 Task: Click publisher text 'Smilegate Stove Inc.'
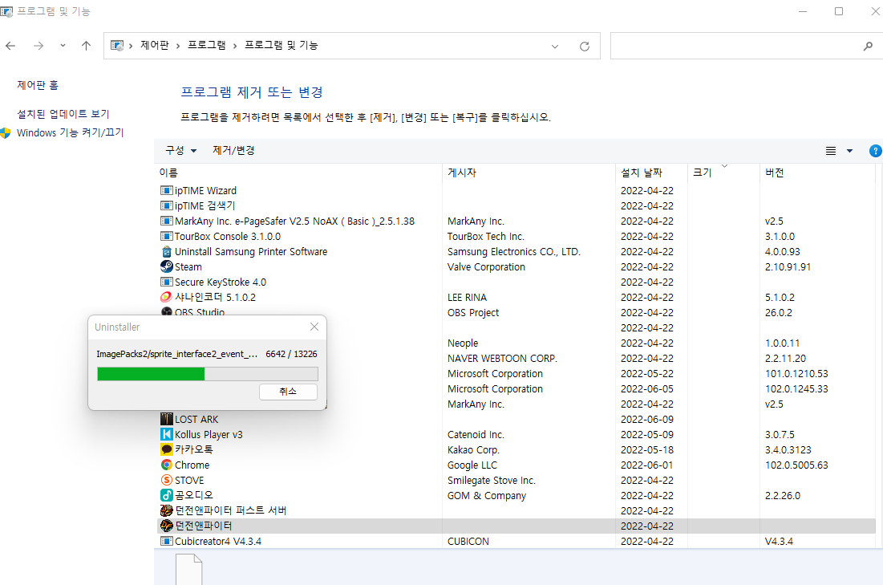[x=492, y=480]
